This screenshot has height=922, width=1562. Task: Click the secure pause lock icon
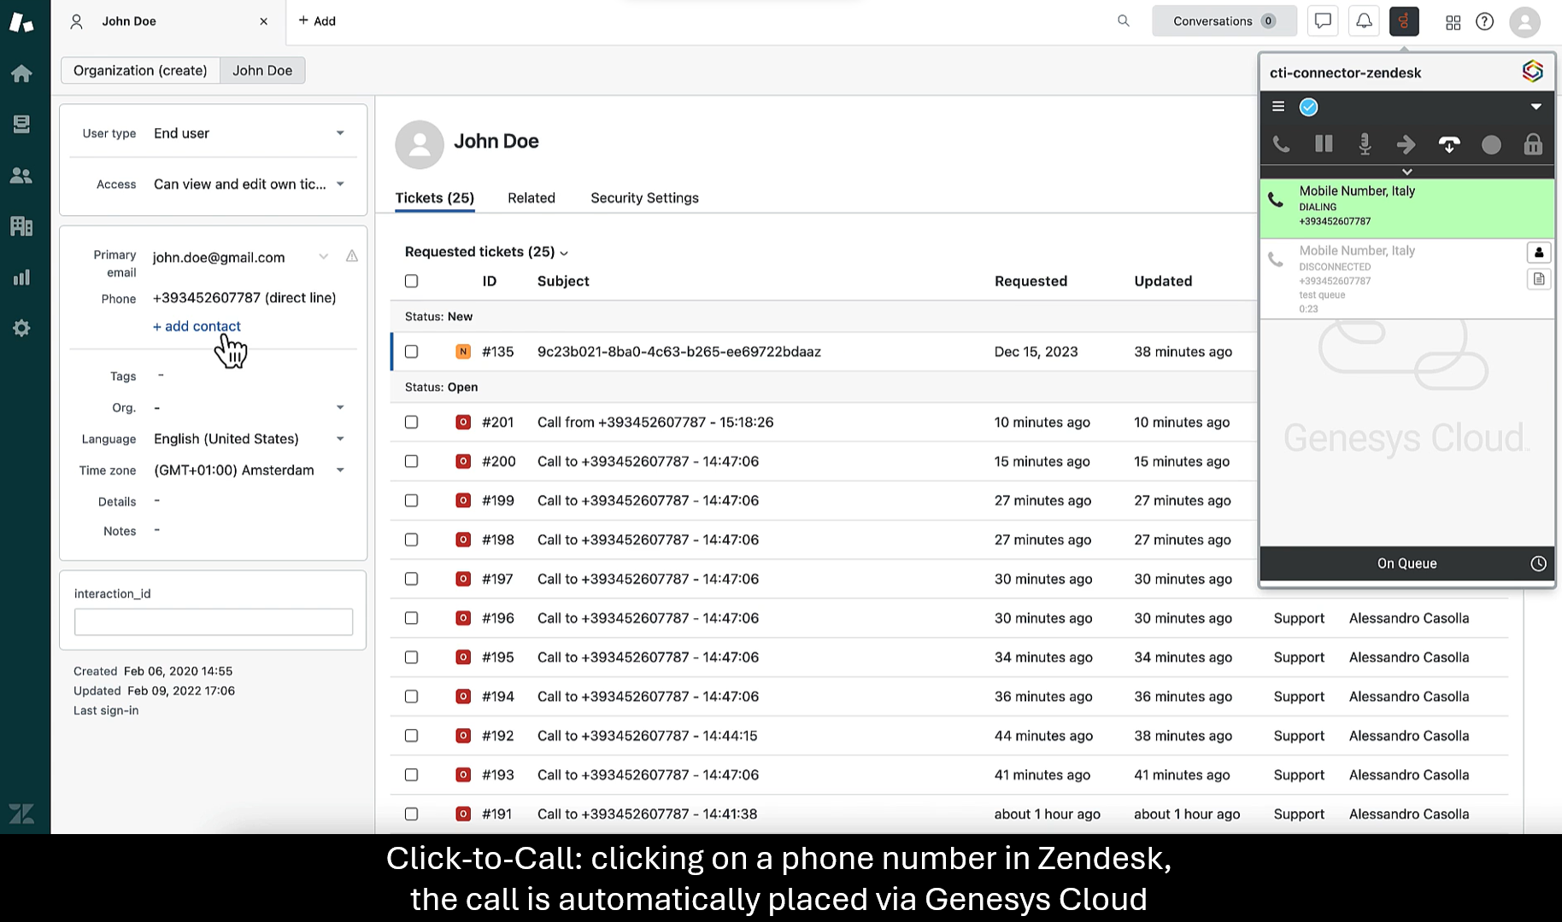coord(1533,144)
